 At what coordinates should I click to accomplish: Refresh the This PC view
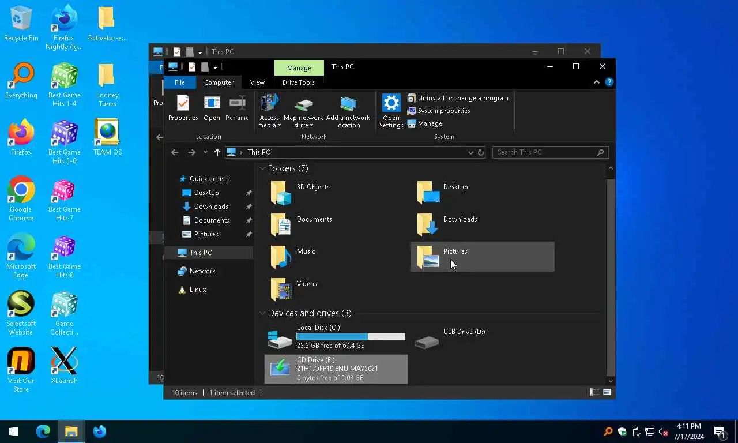coord(481,152)
